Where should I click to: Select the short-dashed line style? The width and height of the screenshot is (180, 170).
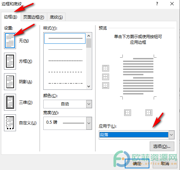click(66, 61)
